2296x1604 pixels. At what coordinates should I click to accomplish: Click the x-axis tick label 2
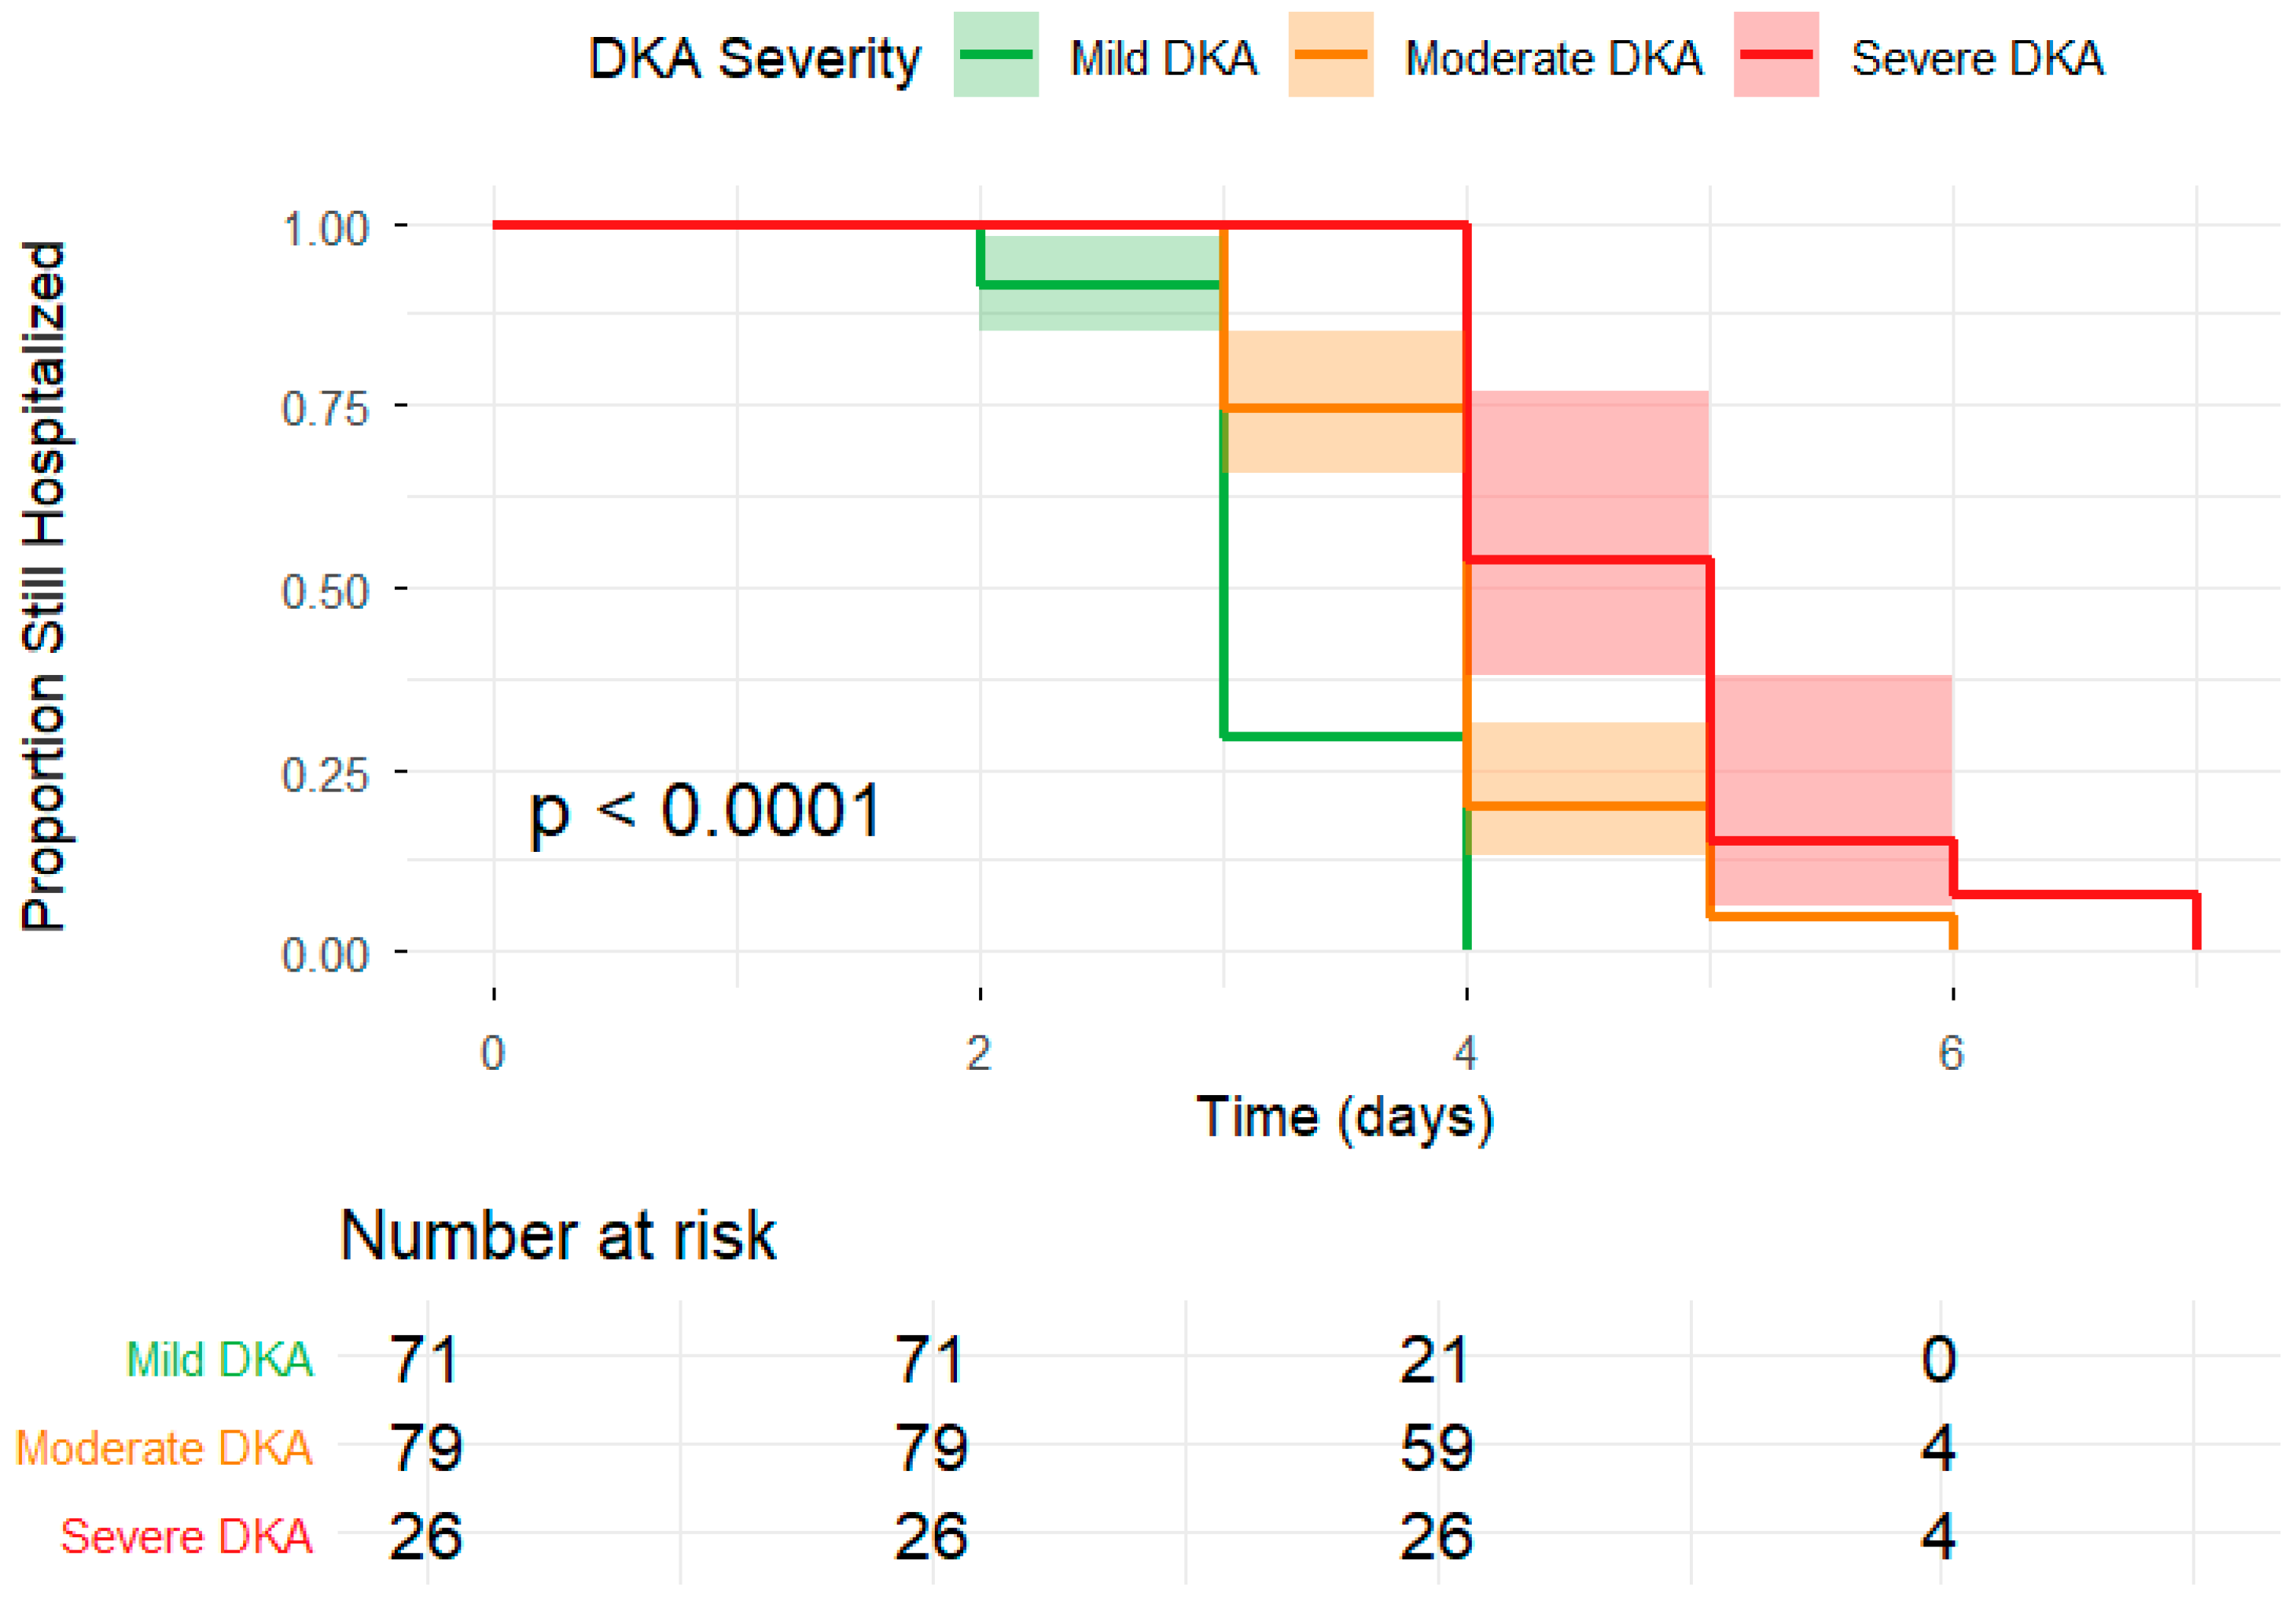979,1053
